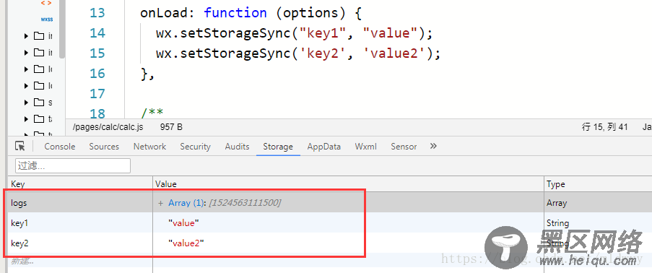Click line number 13 in gutter
The height and width of the screenshot is (273, 652).
[x=97, y=13]
